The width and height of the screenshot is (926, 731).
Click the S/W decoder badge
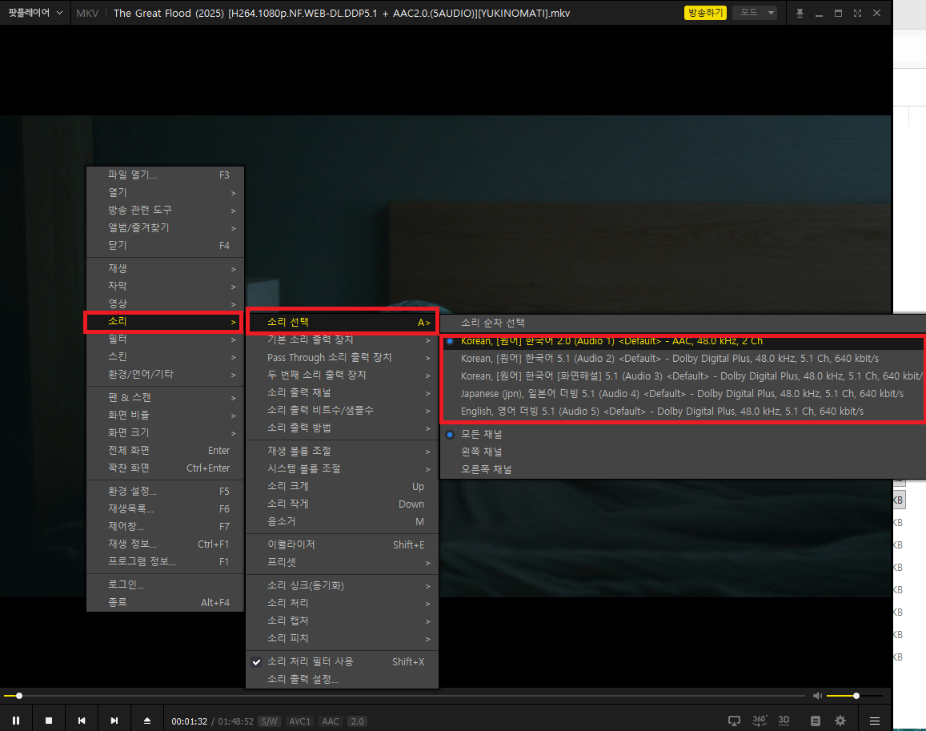coord(269,721)
